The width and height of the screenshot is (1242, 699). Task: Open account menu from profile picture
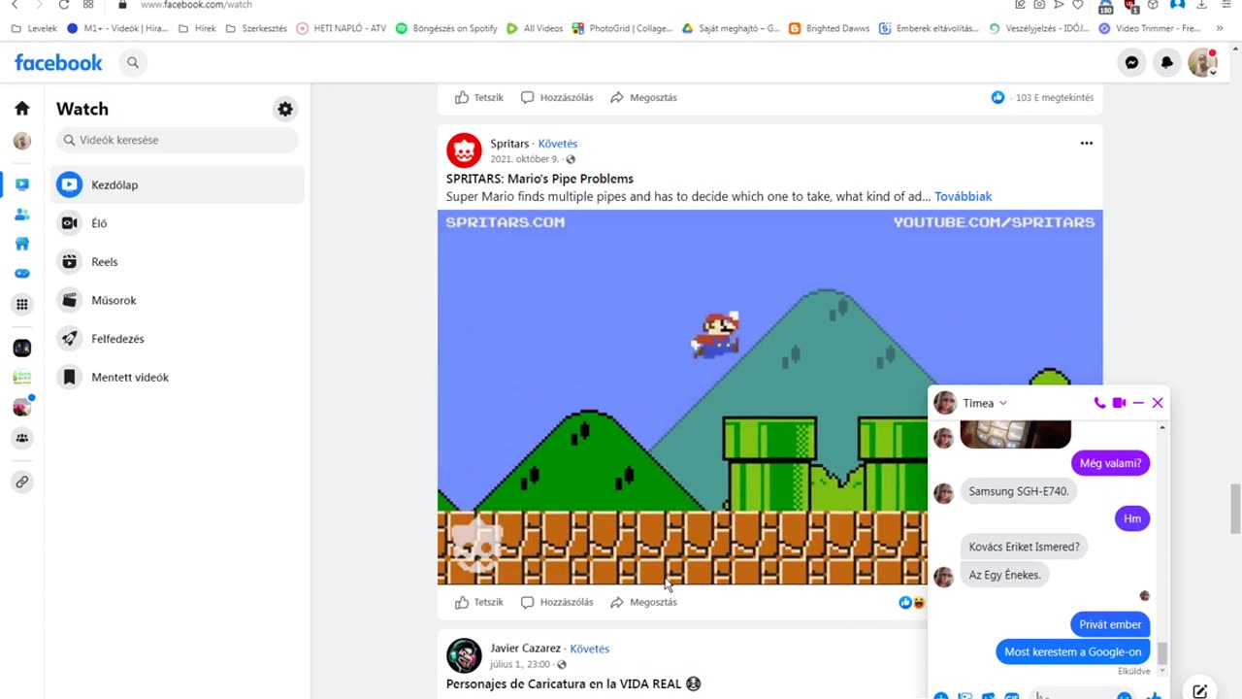coord(1202,63)
